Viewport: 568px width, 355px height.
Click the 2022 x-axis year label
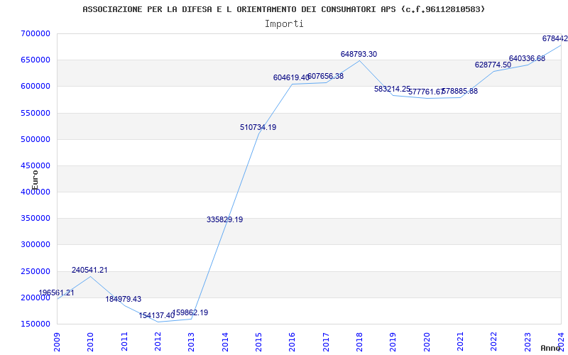pyautogui.click(x=494, y=342)
